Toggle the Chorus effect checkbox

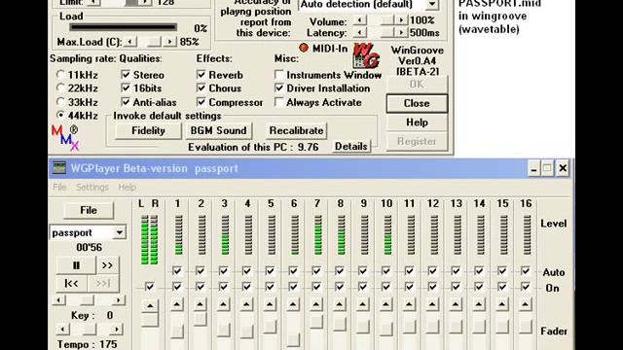click(x=202, y=87)
